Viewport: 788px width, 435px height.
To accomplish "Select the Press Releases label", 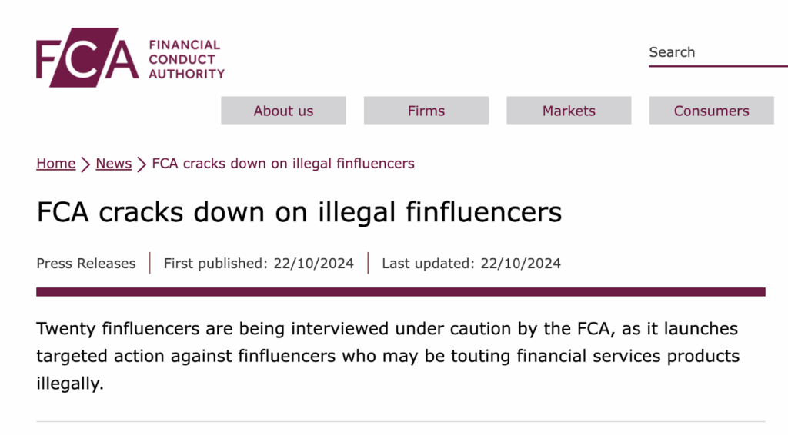I will [86, 264].
